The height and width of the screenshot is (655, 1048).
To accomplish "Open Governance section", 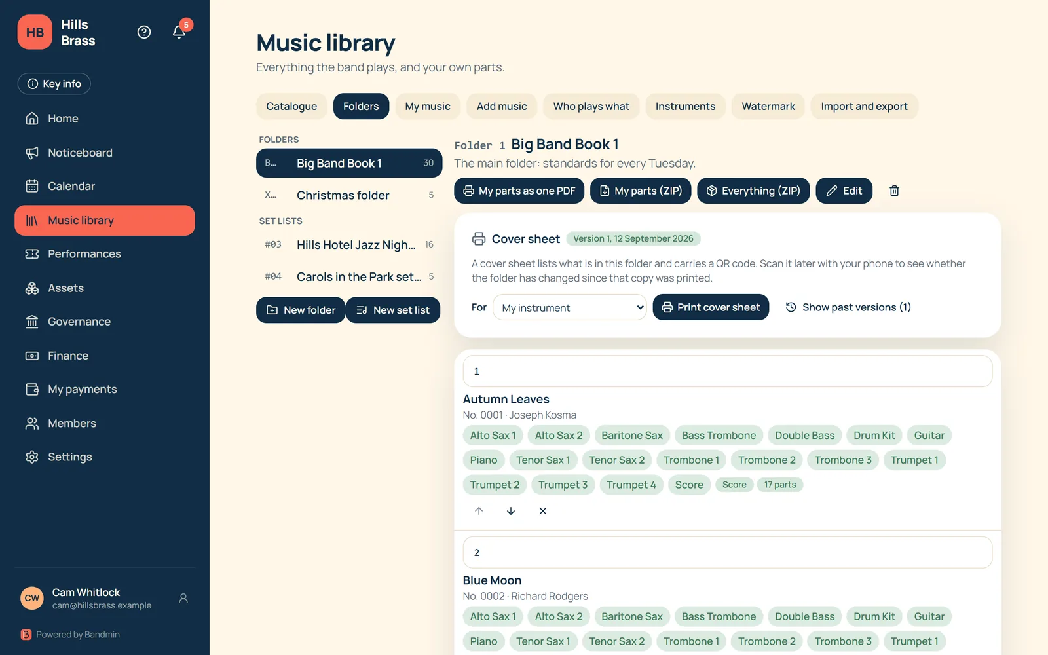I will [105, 322].
